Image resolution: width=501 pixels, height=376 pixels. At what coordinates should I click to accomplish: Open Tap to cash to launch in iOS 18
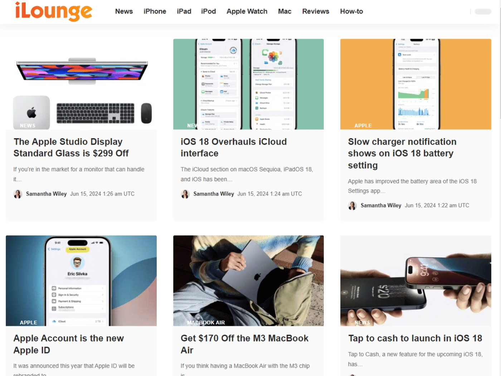click(x=415, y=338)
